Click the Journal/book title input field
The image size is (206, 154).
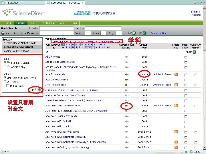coord(56,33)
